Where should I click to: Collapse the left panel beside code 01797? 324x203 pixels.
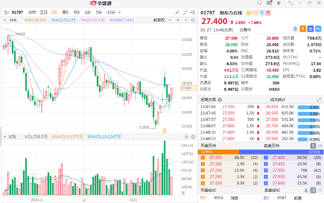pyautogui.click(x=6, y=13)
